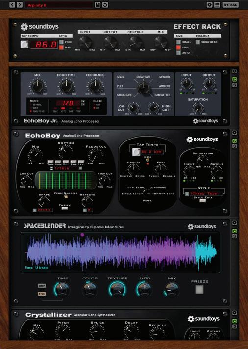
Task: Click the EchoBoy Tweak button
Action: click(65, 209)
